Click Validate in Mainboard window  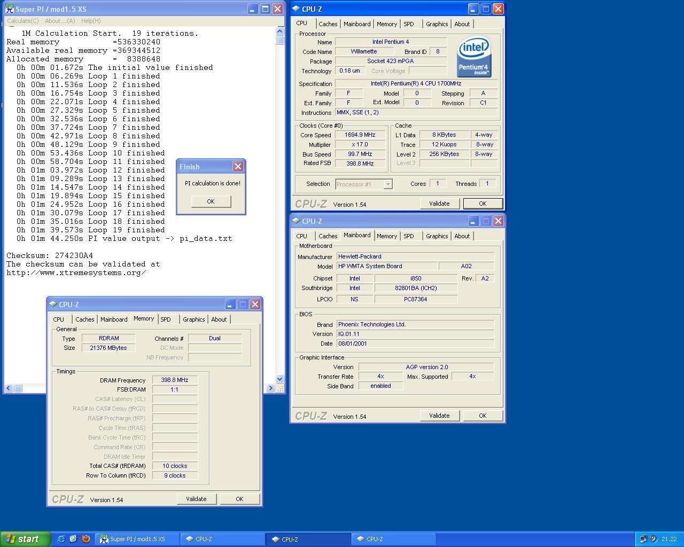(x=439, y=416)
